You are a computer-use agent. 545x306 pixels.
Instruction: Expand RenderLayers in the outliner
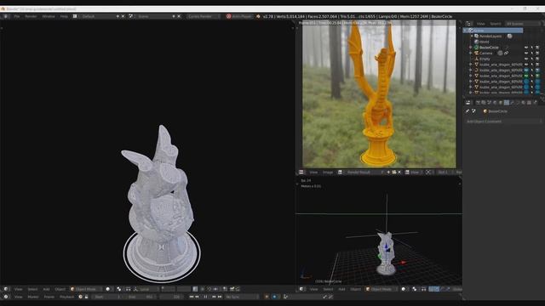pos(472,36)
